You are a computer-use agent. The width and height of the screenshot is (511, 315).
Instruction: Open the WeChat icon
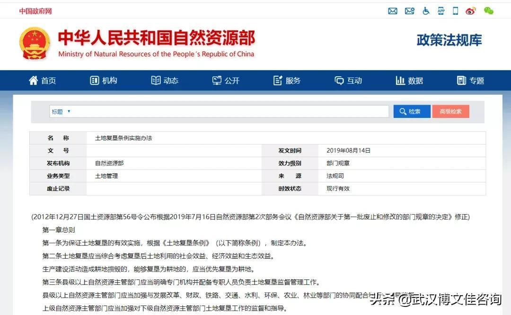pos(488,11)
